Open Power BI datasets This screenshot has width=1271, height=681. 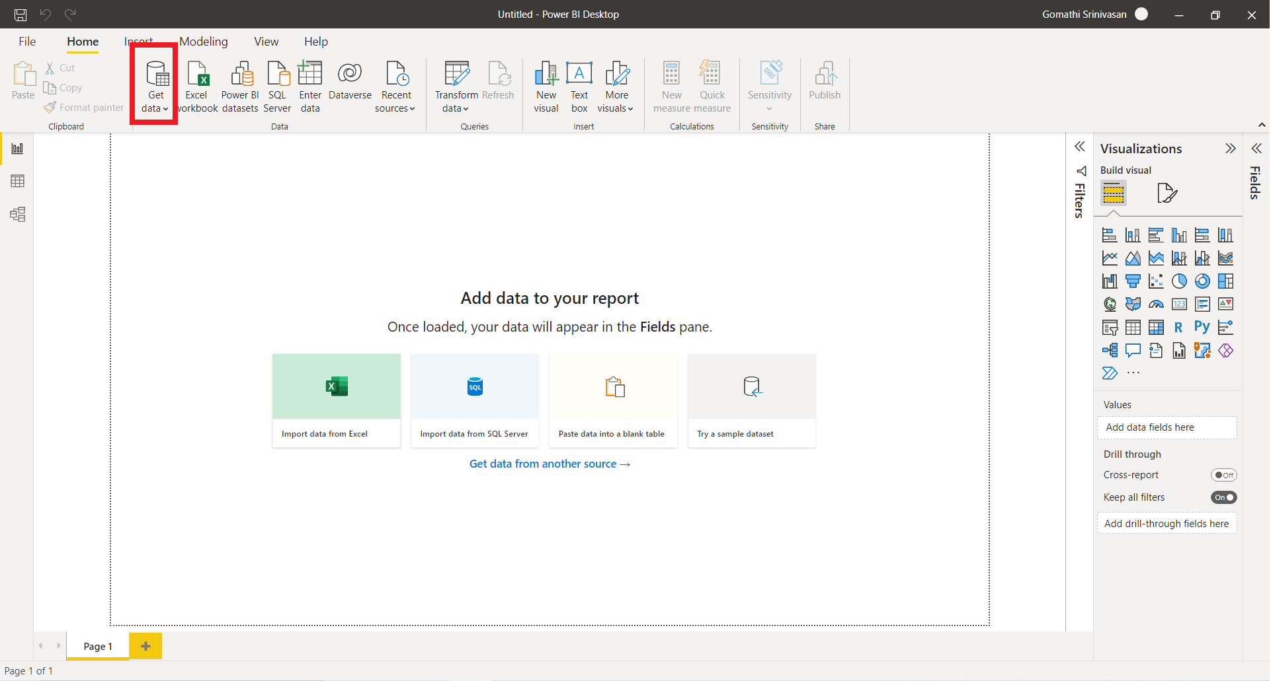[x=240, y=86]
